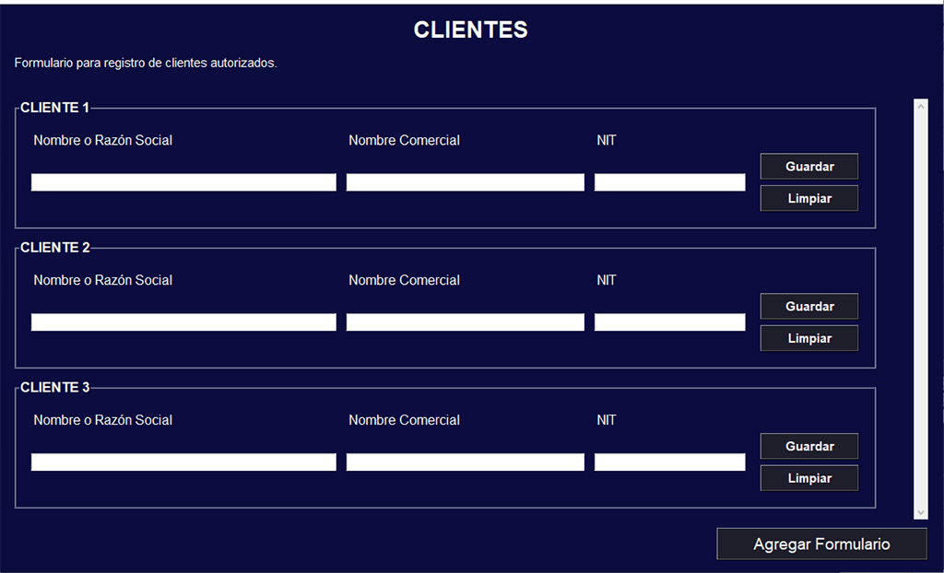Click the CLIENTE 2 group label
This screenshot has width=944, height=573.
pos(54,248)
